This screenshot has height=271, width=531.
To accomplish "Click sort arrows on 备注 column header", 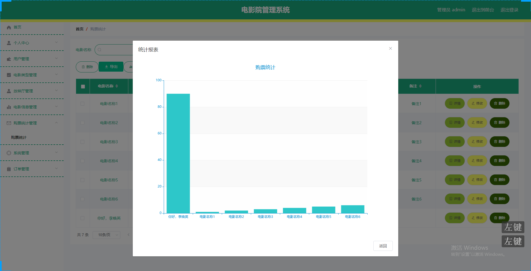I will pyautogui.click(x=420, y=86).
